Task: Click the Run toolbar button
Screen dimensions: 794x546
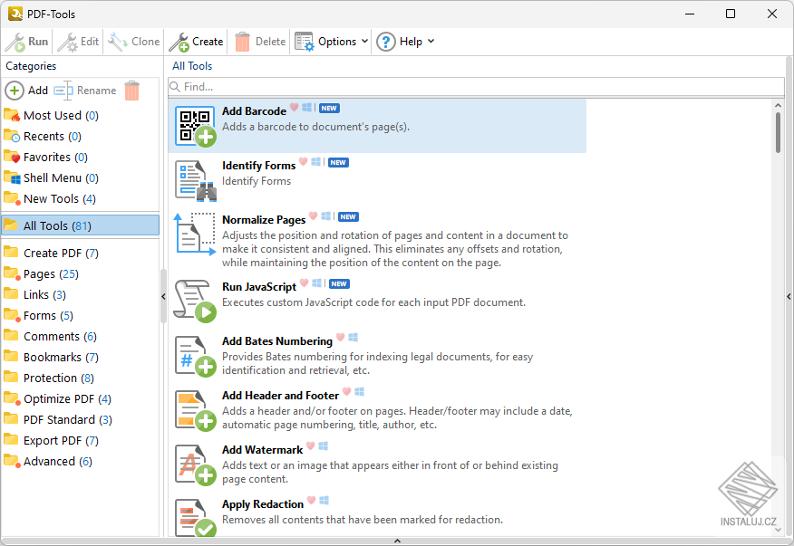Action: click(x=26, y=42)
